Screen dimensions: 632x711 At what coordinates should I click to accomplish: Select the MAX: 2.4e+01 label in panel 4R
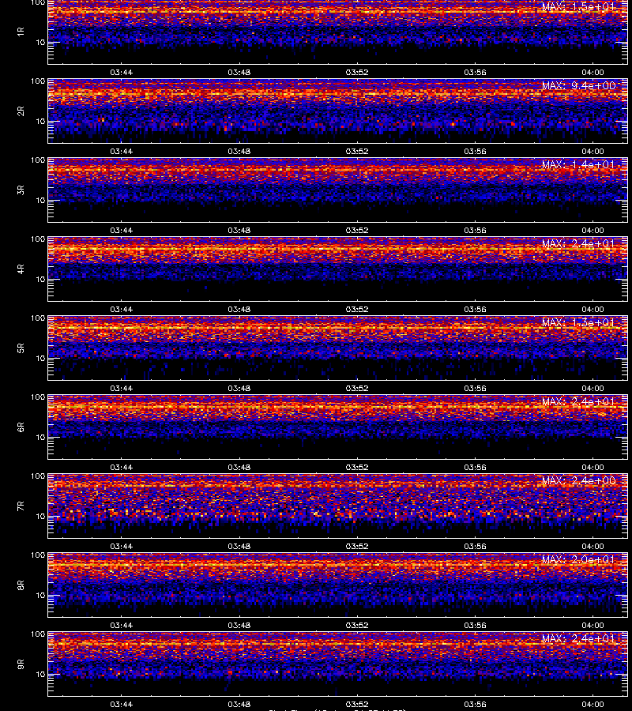pyautogui.click(x=578, y=243)
